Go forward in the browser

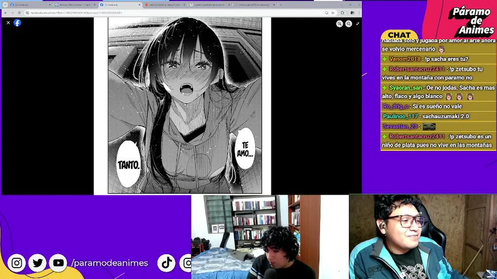tap(12, 13)
